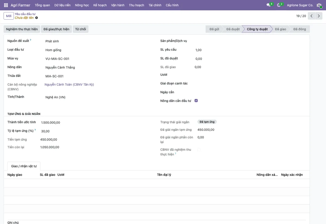326x224 pixels.
Task: Sort by Ngày giao column header
Action: tap(15, 175)
